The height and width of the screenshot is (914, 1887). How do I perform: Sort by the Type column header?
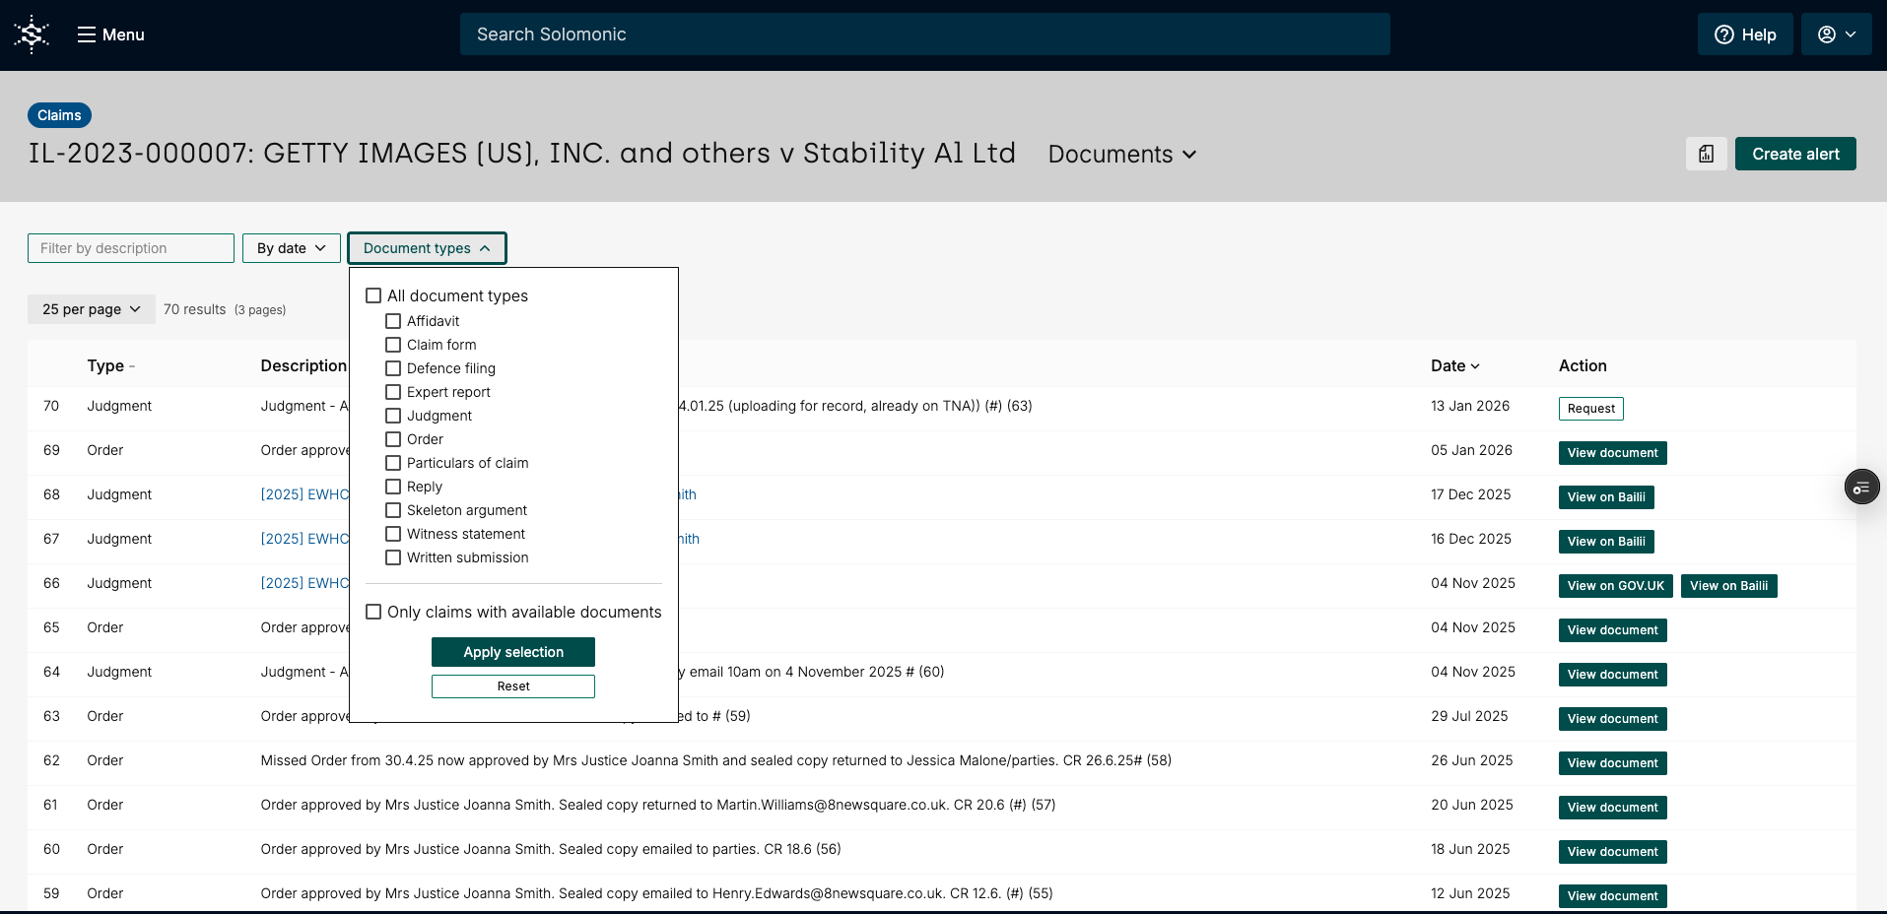[x=110, y=366]
